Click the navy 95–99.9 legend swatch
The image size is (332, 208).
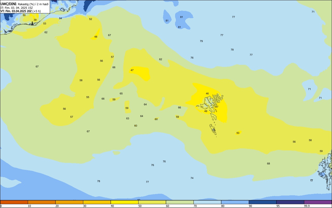point(290,202)
